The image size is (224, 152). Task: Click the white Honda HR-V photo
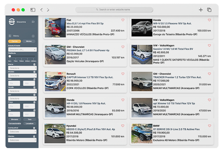coord(55,108)
